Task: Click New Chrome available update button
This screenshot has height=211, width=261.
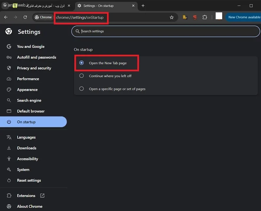Action: pos(243,17)
